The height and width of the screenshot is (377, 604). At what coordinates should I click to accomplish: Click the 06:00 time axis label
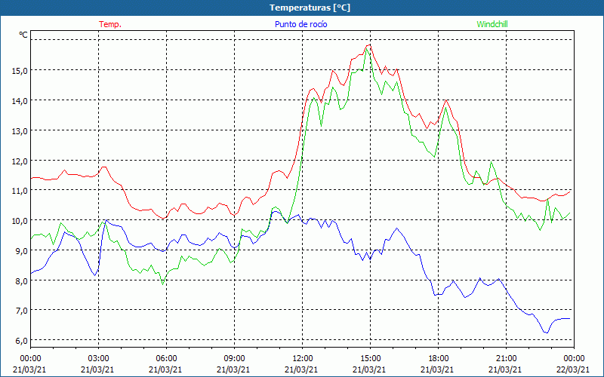click(x=166, y=359)
